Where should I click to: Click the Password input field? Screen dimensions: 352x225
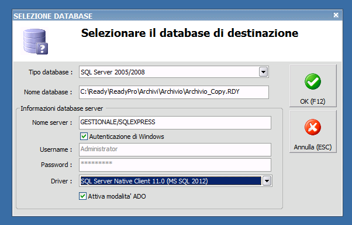tap(175, 165)
